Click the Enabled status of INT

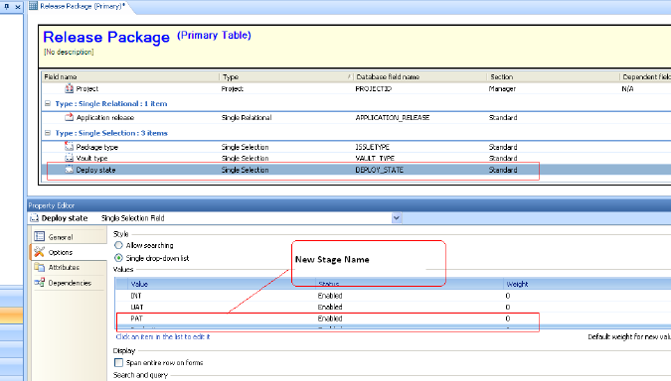pyautogui.click(x=330, y=296)
